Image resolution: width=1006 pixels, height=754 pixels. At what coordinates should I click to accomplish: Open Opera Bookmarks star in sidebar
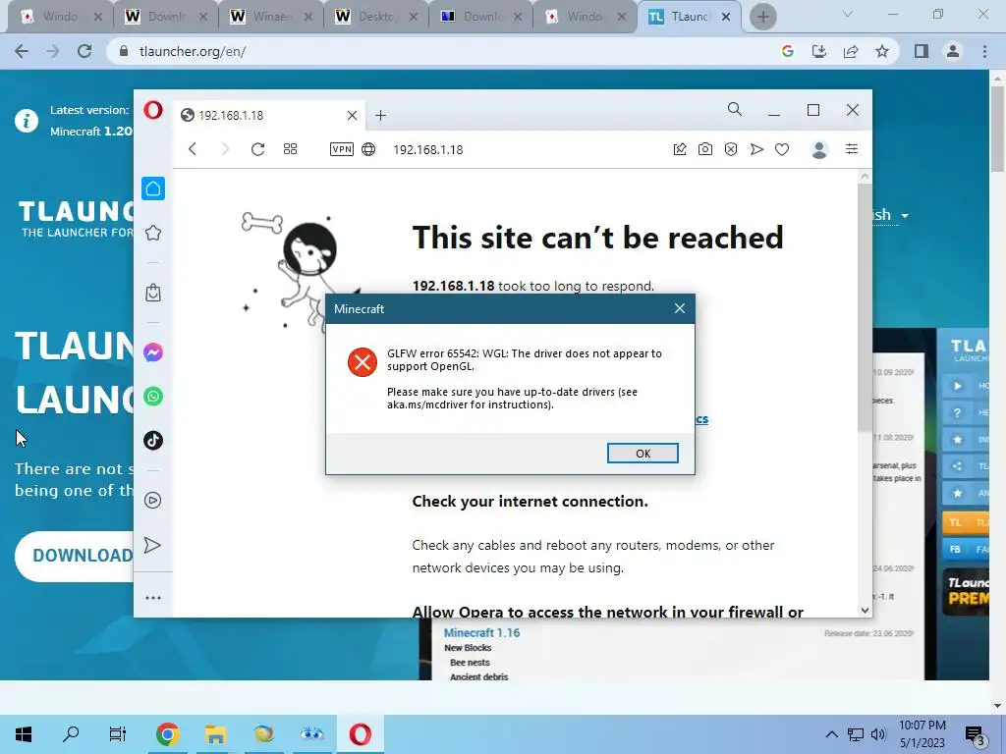point(153,233)
